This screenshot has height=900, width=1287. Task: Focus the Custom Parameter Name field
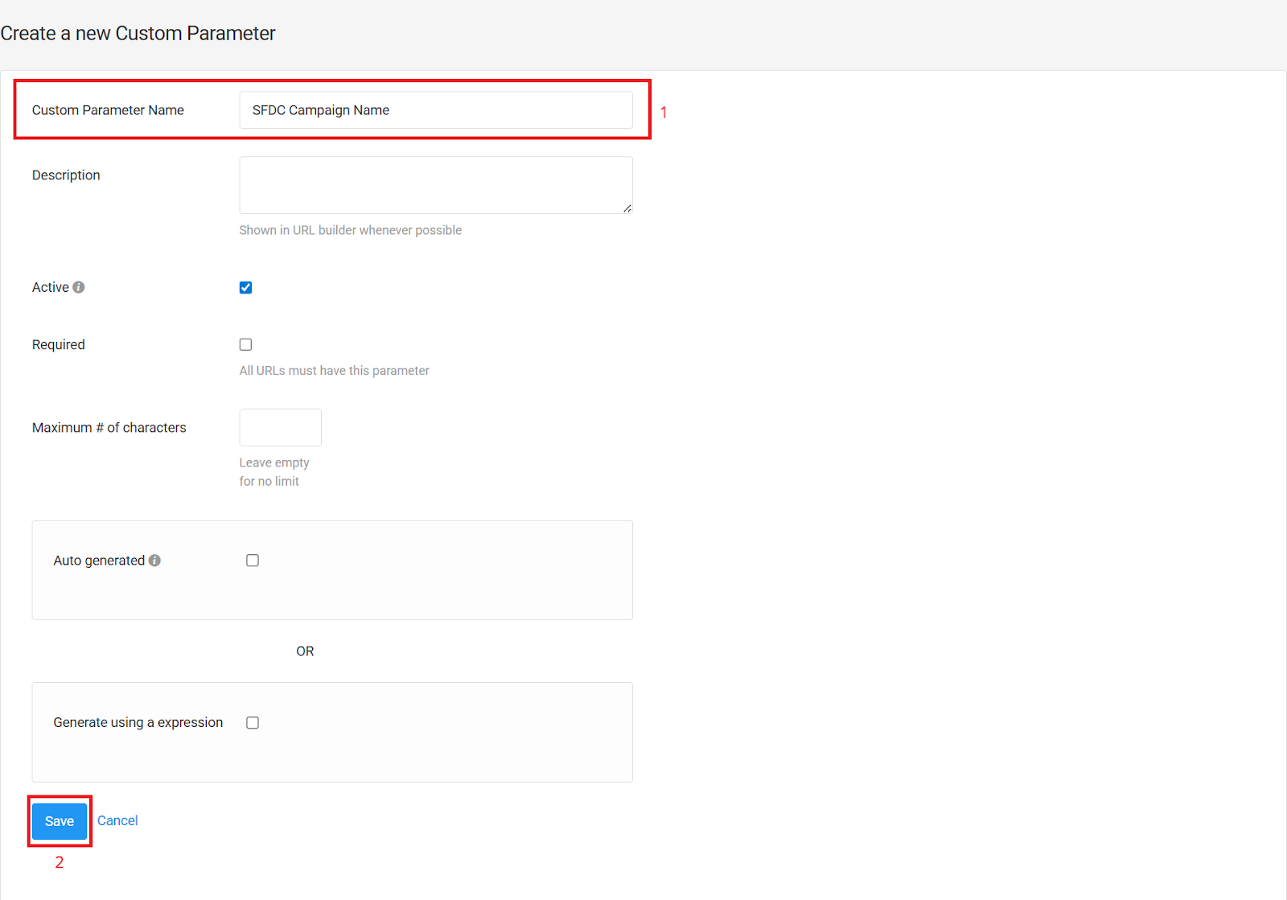click(x=436, y=110)
